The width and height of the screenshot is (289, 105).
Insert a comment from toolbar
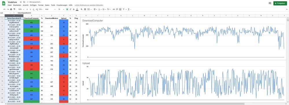pyautogui.click(x=117, y=9)
